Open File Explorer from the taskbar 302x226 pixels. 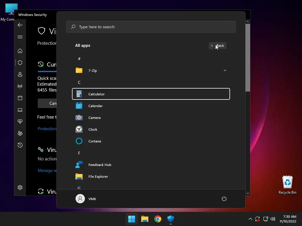[145, 219]
